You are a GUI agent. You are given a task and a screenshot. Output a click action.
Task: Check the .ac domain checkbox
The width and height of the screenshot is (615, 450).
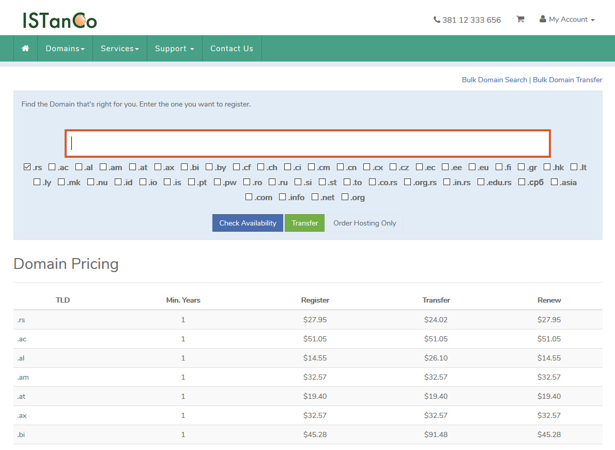[x=52, y=167]
